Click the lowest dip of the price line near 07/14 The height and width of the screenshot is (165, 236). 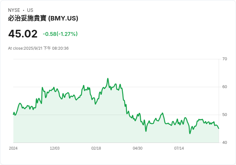click(x=190, y=133)
